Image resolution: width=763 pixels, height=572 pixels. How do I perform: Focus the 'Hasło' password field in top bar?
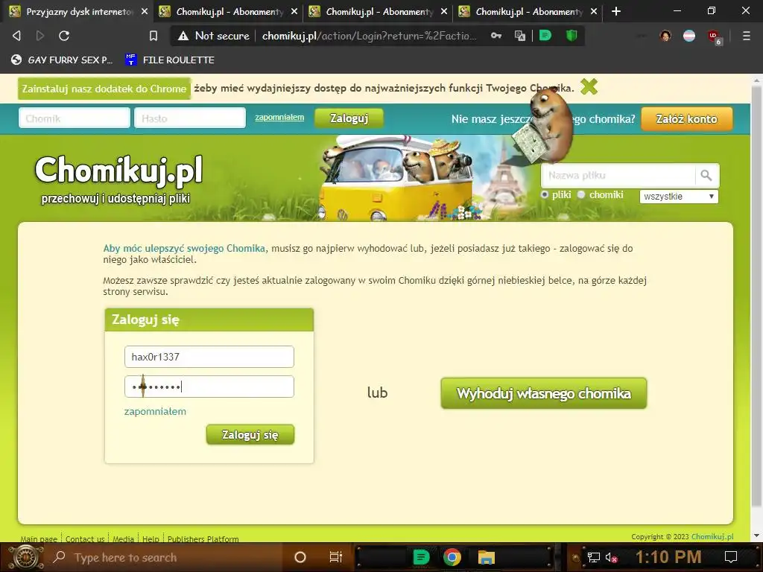click(x=190, y=118)
